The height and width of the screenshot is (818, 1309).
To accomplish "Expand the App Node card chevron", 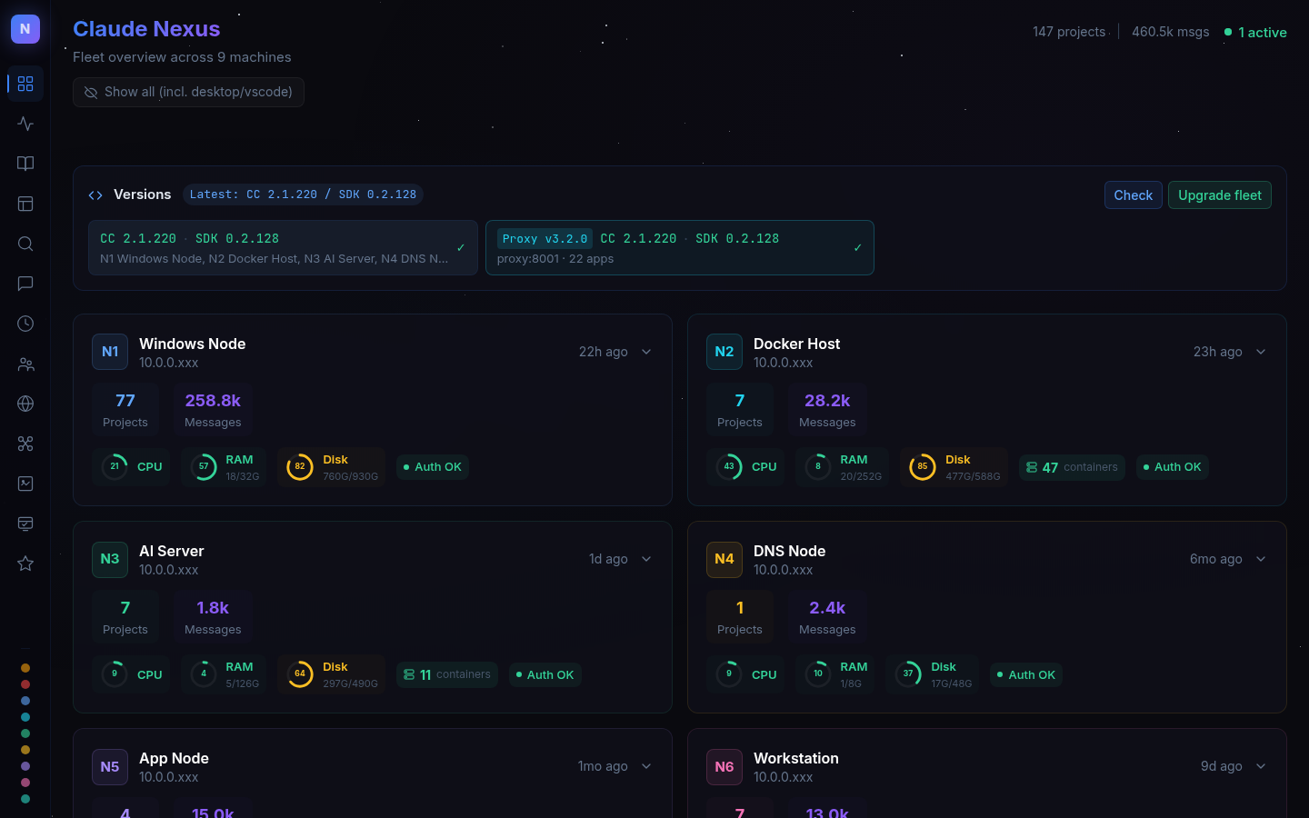I will (646, 766).
